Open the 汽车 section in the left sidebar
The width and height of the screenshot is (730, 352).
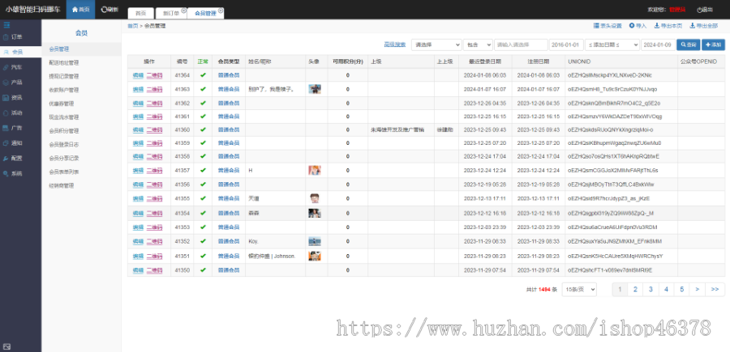pyautogui.click(x=12, y=67)
